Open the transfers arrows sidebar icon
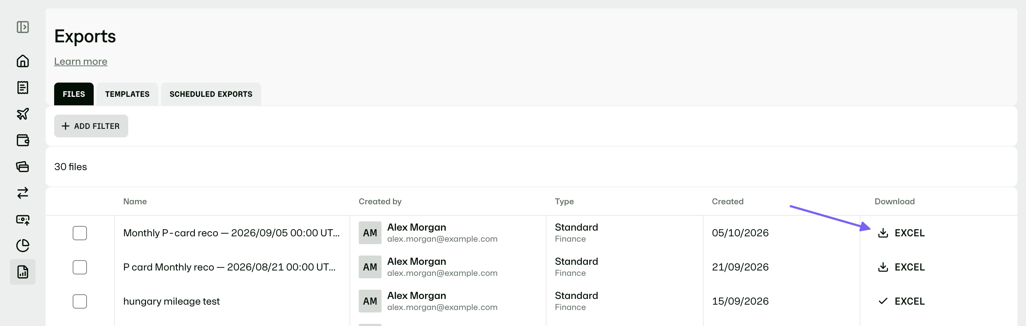The height and width of the screenshot is (326, 1026). [x=23, y=193]
